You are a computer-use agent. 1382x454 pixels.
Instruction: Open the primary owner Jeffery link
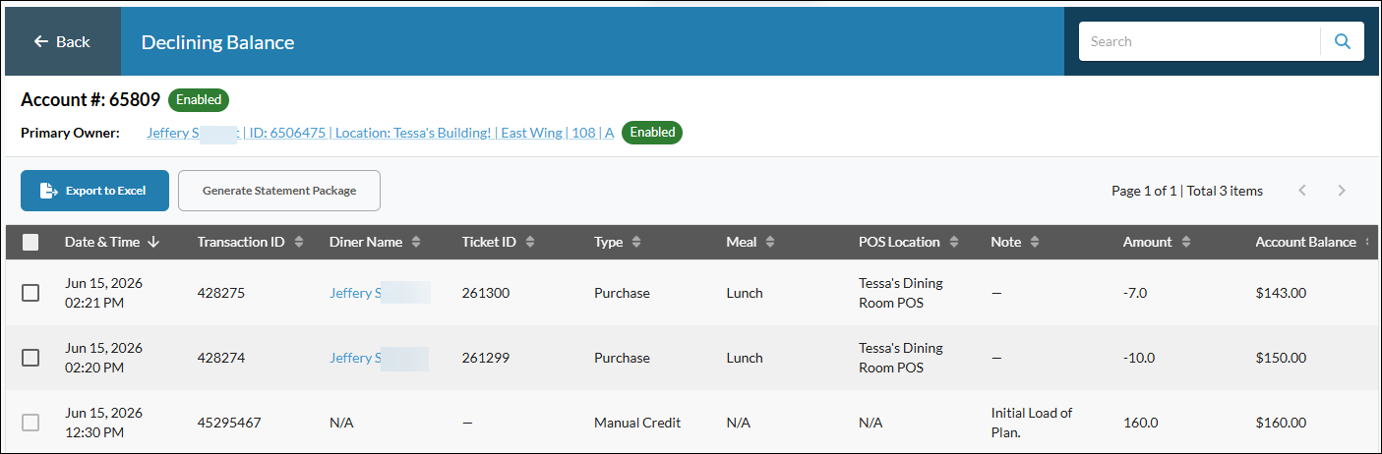point(380,133)
